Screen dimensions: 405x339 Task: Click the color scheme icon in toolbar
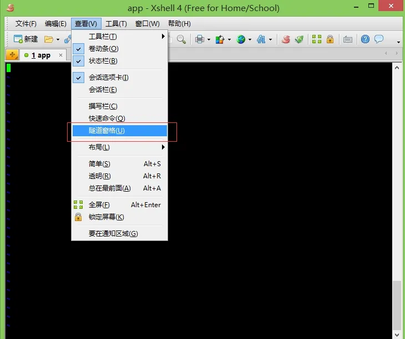(x=220, y=39)
